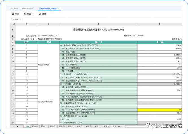Click the taxpayer name 畅捷通信息技术股份有限公司

50,39
